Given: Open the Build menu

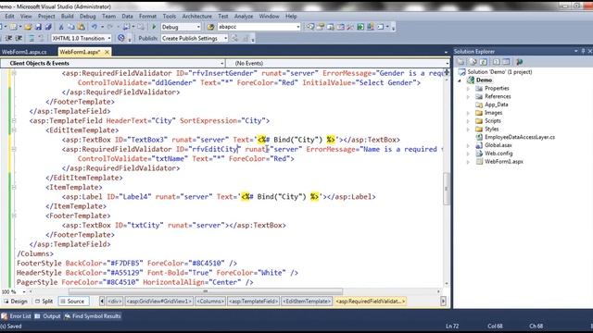Looking at the screenshot, I should (68, 17).
